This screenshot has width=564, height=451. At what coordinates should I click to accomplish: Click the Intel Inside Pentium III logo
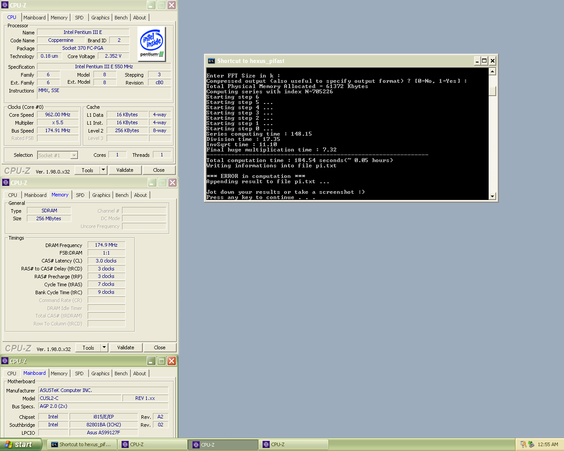tap(152, 44)
